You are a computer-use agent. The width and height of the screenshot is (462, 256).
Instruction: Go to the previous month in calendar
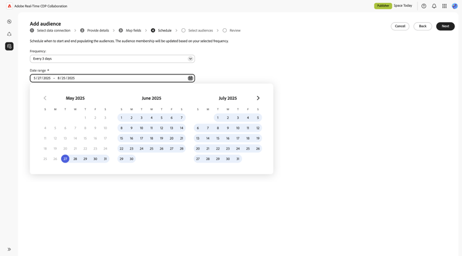click(x=45, y=98)
